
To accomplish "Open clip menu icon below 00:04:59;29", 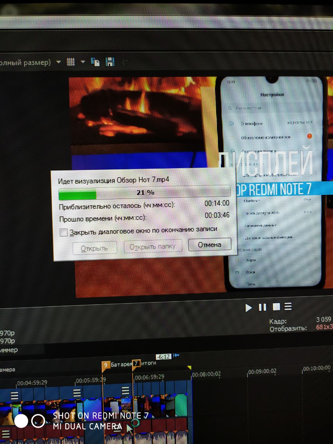I will coord(15,395).
